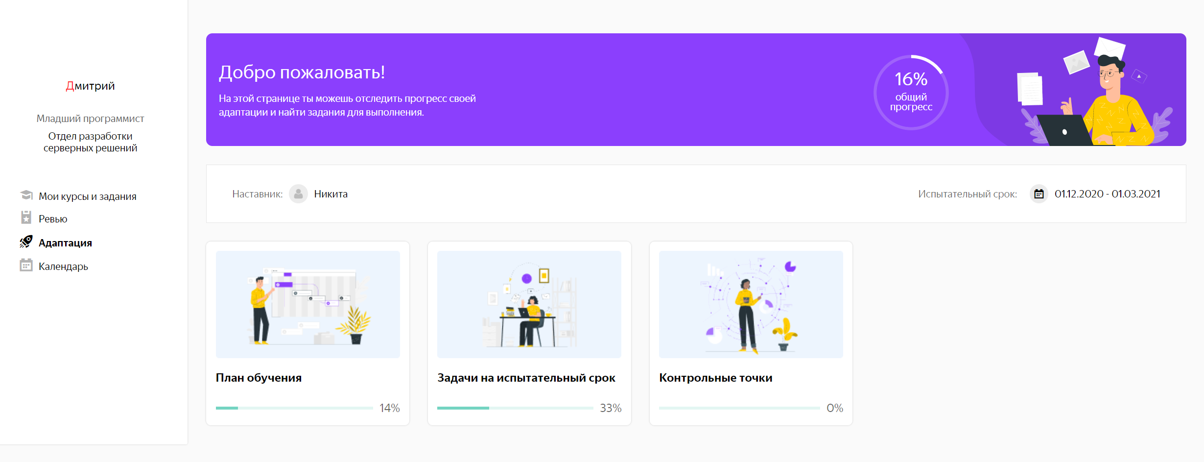
Task: Open the Контрольные точки card title
Action: pyautogui.click(x=715, y=378)
